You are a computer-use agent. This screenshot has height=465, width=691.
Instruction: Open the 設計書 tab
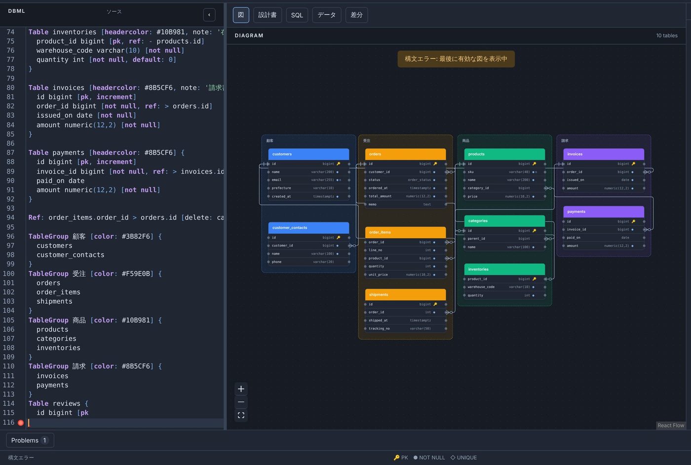268,15
